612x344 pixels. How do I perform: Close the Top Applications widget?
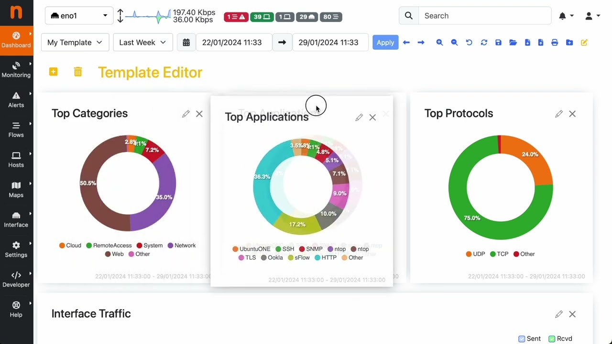tap(372, 117)
